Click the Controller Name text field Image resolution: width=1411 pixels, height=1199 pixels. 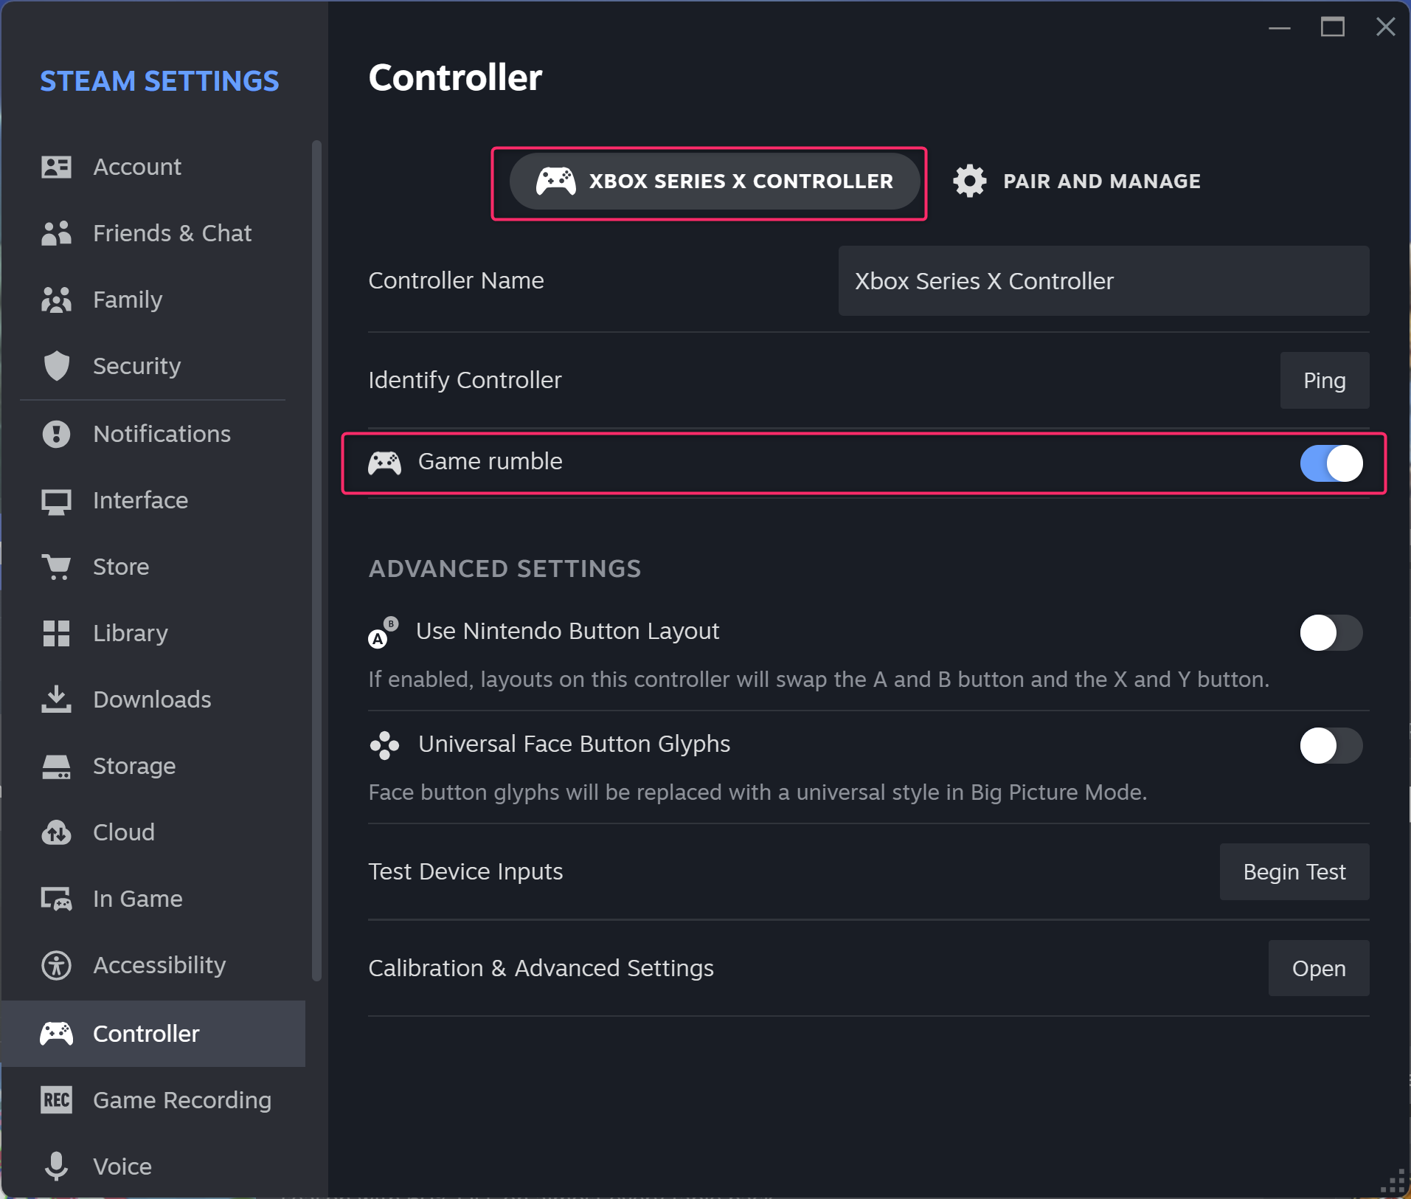[1103, 280]
